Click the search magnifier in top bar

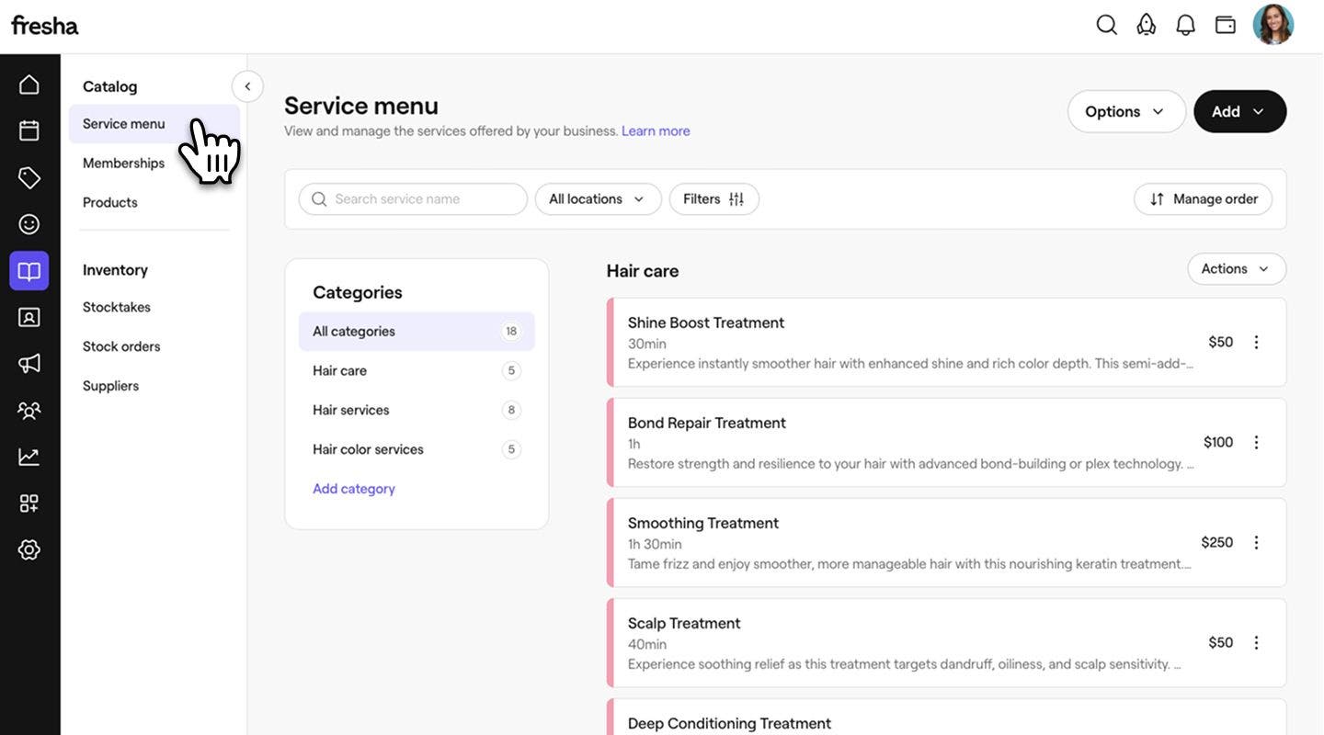click(x=1106, y=25)
